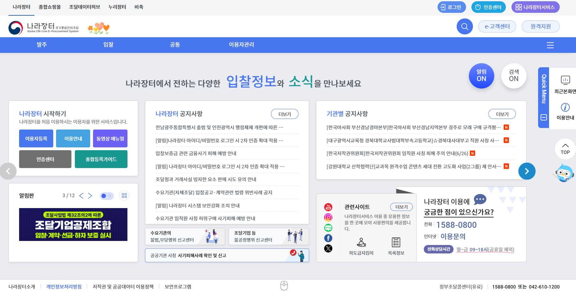The image size is (576, 291).
Task: Click the chatbot mascot icon
Action: tap(564, 173)
